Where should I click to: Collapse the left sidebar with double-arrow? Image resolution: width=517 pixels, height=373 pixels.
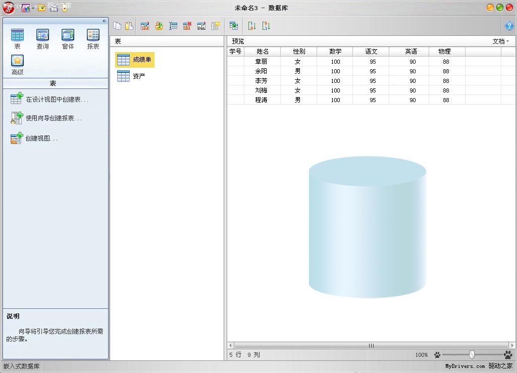tap(104, 21)
